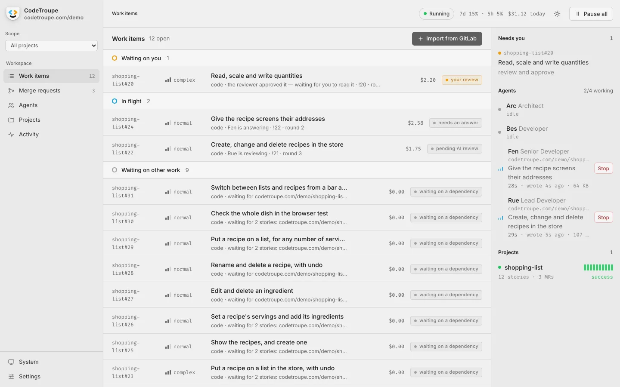Viewport: 620px width, 387px height.
Task: Open the shopping-list project in Projects panel
Action: [555, 272]
